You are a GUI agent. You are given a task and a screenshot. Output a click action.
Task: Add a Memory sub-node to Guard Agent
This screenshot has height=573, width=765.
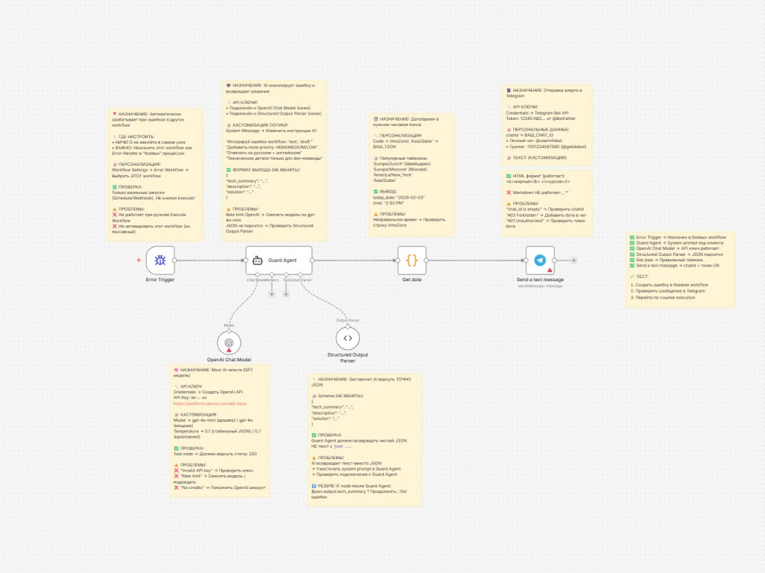pyautogui.click(x=272, y=294)
